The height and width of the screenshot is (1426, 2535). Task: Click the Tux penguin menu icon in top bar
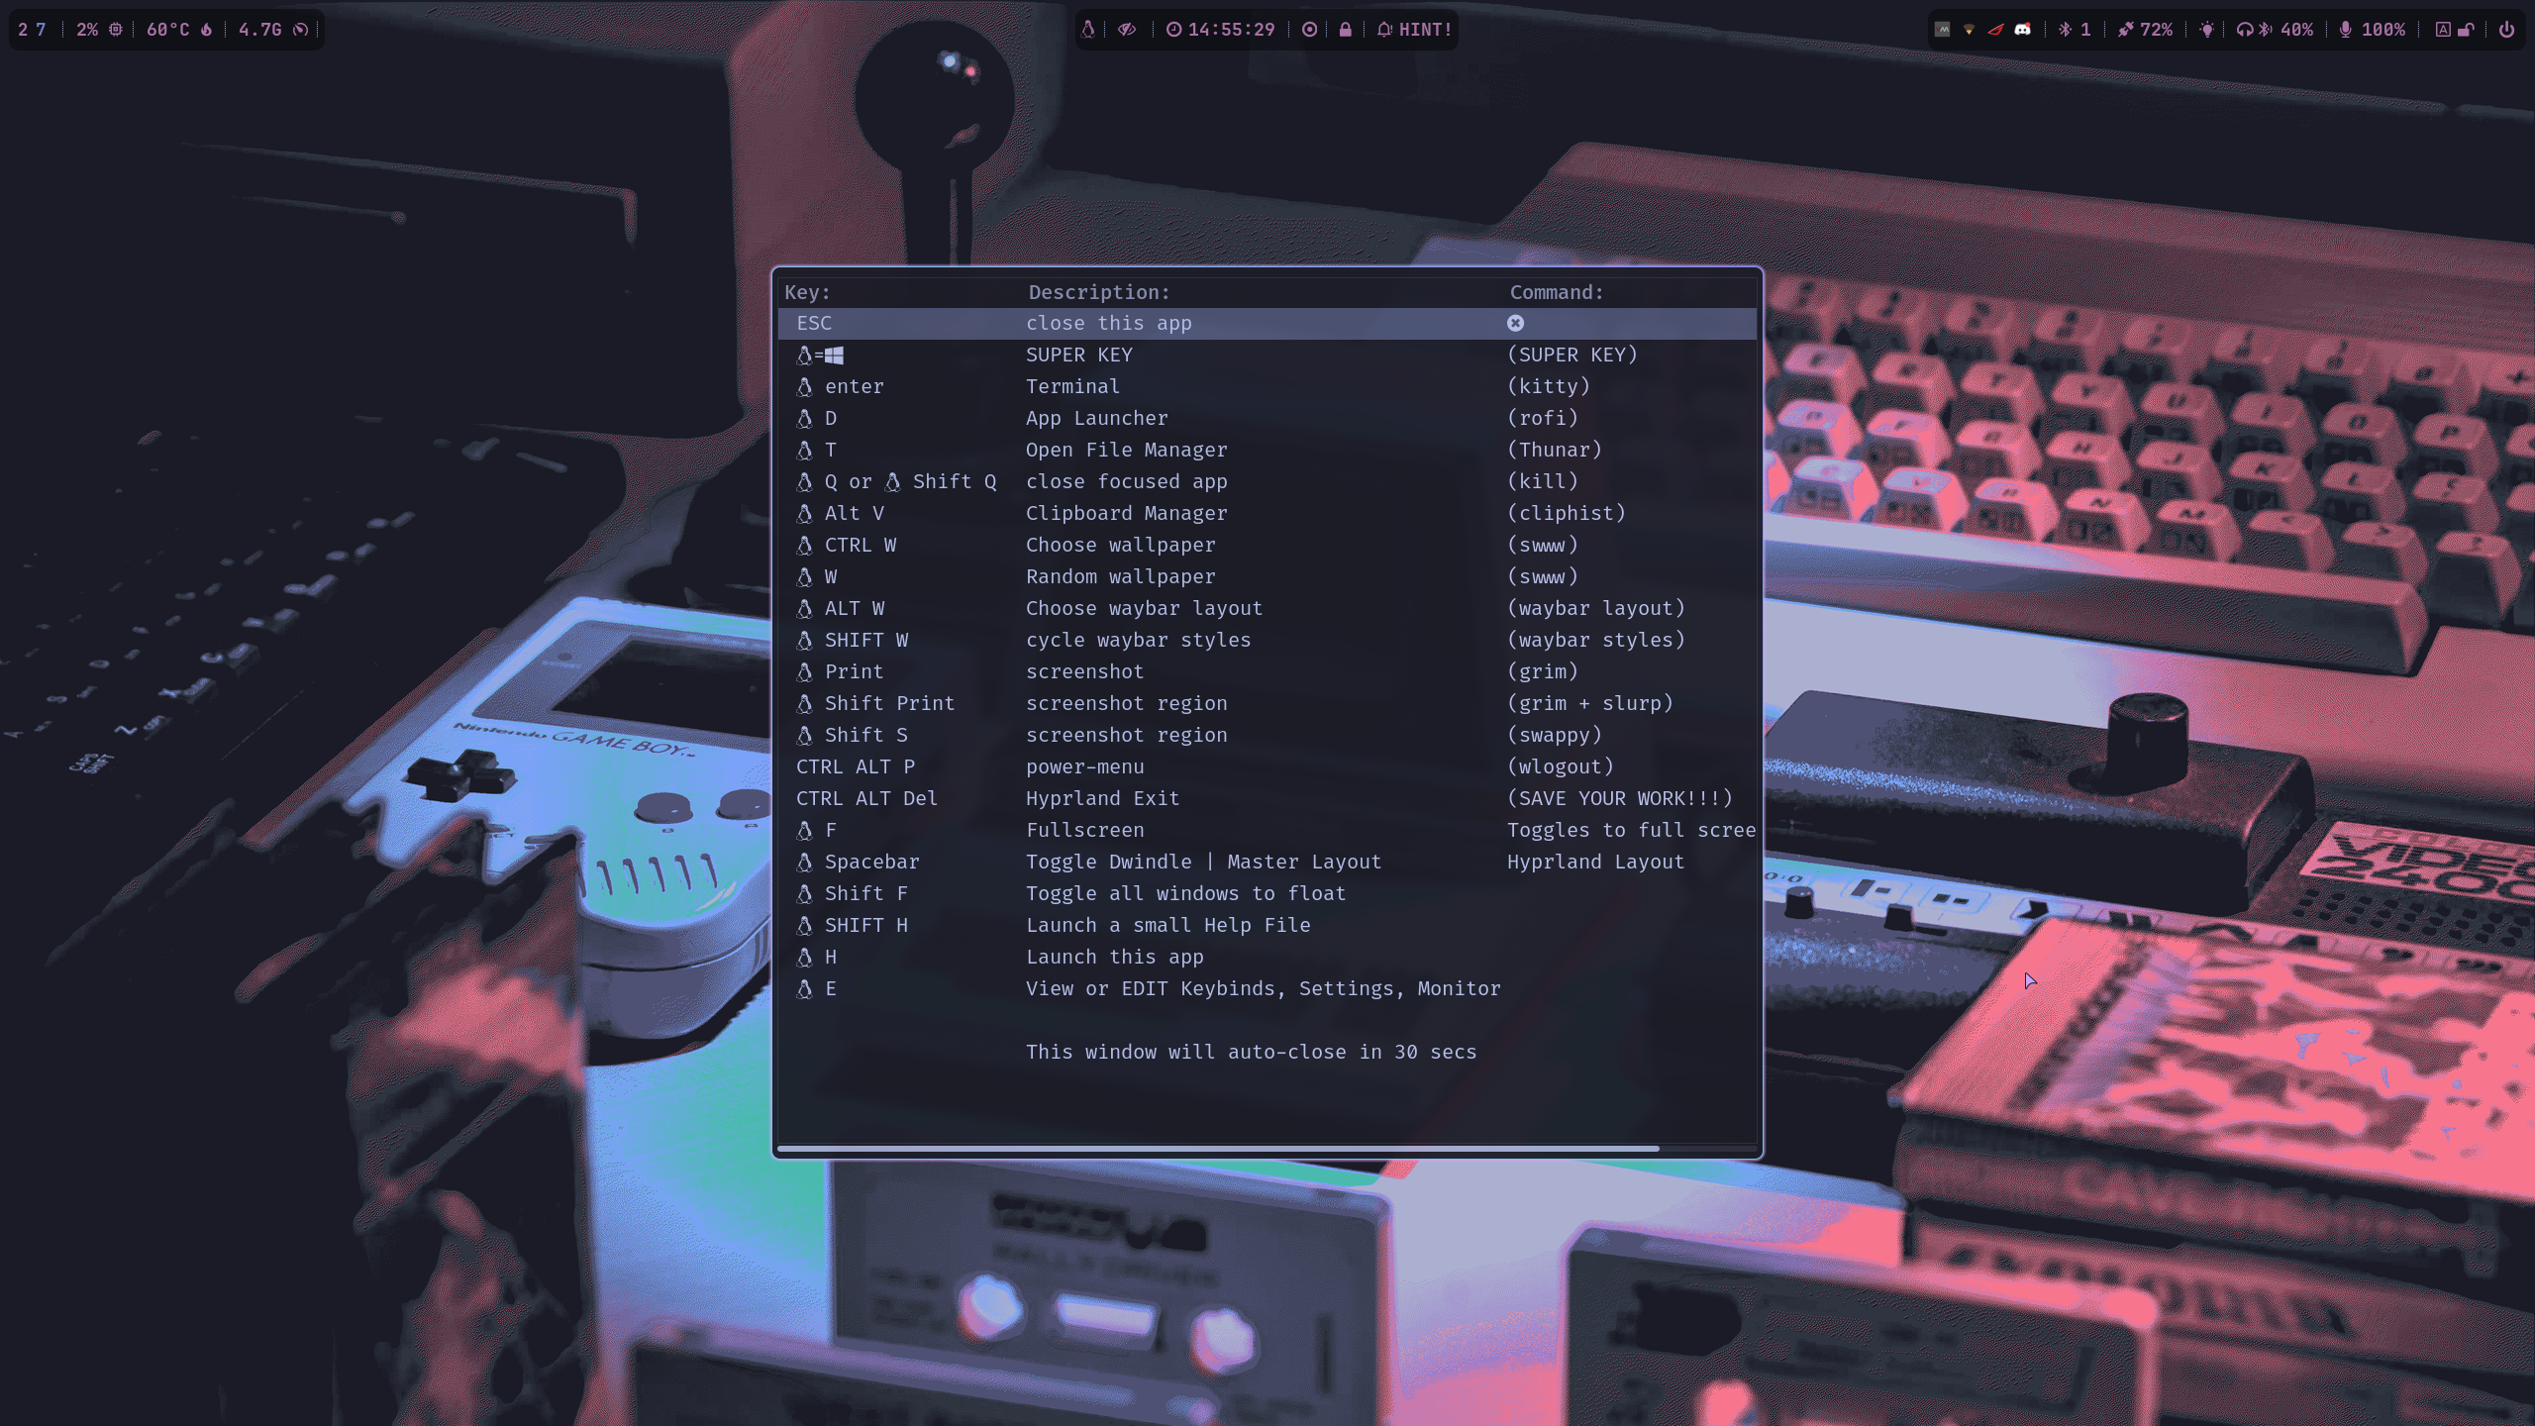coord(1088,30)
